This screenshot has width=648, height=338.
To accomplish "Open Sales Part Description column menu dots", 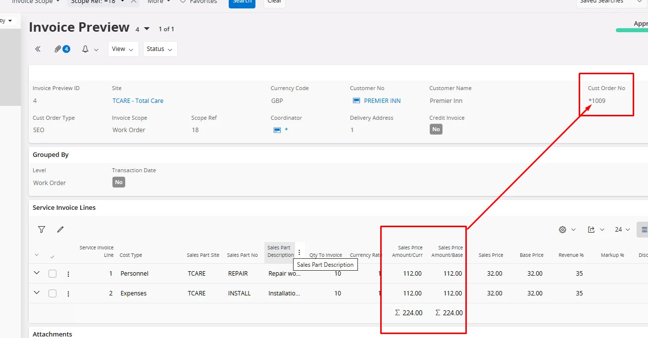I will click(299, 252).
